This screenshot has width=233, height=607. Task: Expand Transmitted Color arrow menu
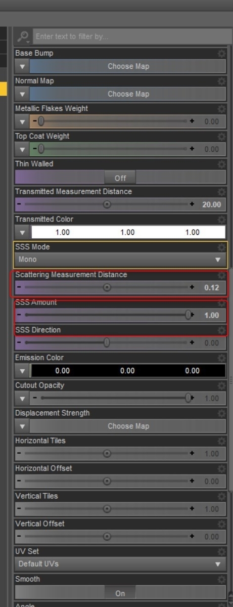(x=22, y=233)
